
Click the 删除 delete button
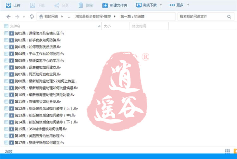(86, 5)
